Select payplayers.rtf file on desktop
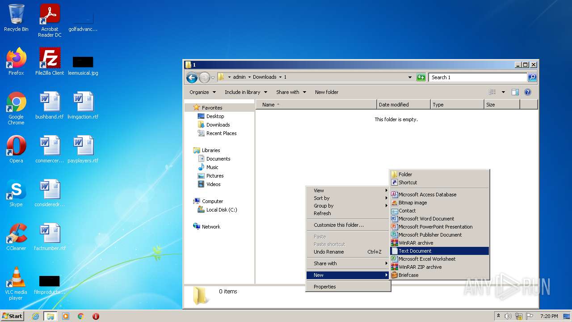 [83, 149]
